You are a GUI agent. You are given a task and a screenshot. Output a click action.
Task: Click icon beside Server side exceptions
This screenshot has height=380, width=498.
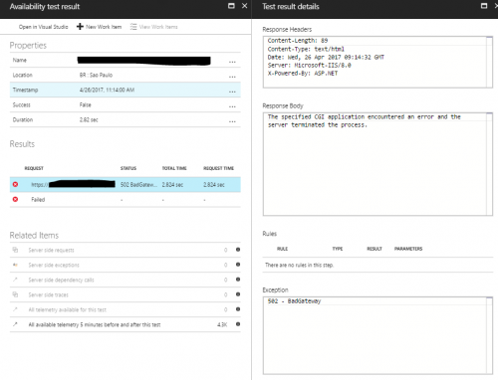coord(15,265)
